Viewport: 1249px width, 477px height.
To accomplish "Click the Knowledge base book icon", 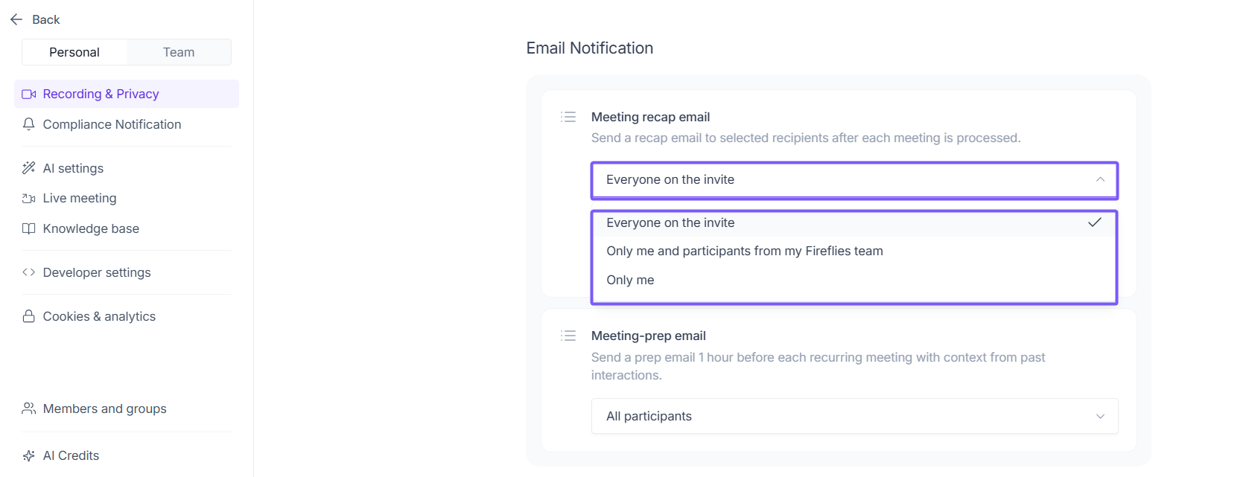I will 29,228.
